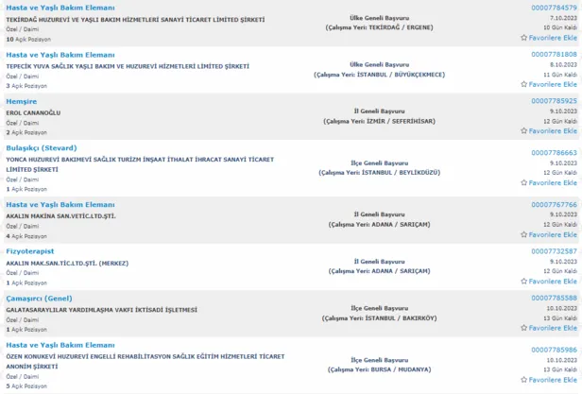The width and height of the screenshot is (582, 394).
Task: Favorite the Çamaşırcı (Genel) listing star
Action: [x=524, y=327]
